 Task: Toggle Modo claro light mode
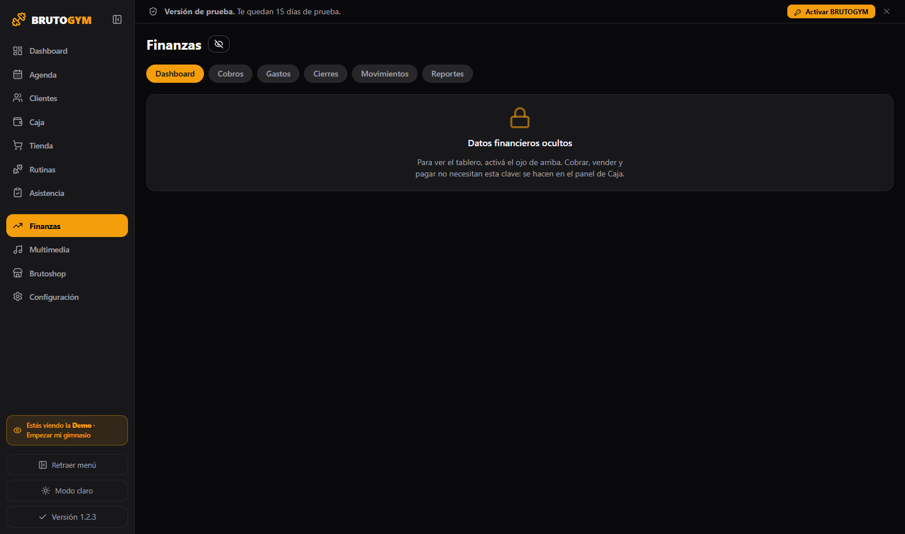(67, 491)
